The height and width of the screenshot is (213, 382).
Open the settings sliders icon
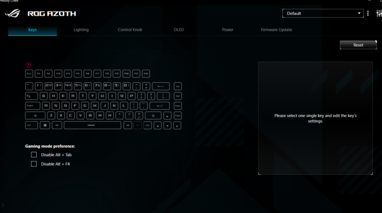[378, 13]
